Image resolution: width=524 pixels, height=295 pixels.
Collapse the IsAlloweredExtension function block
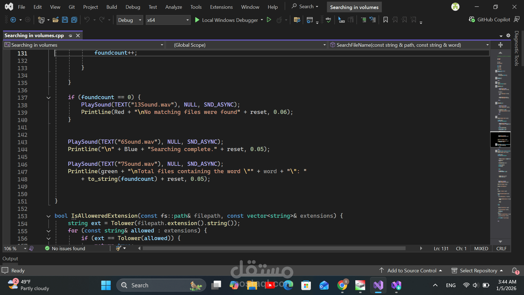pyautogui.click(x=49, y=216)
